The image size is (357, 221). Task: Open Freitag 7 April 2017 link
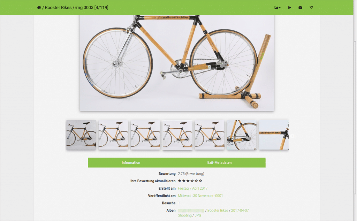tap(192, 188)
